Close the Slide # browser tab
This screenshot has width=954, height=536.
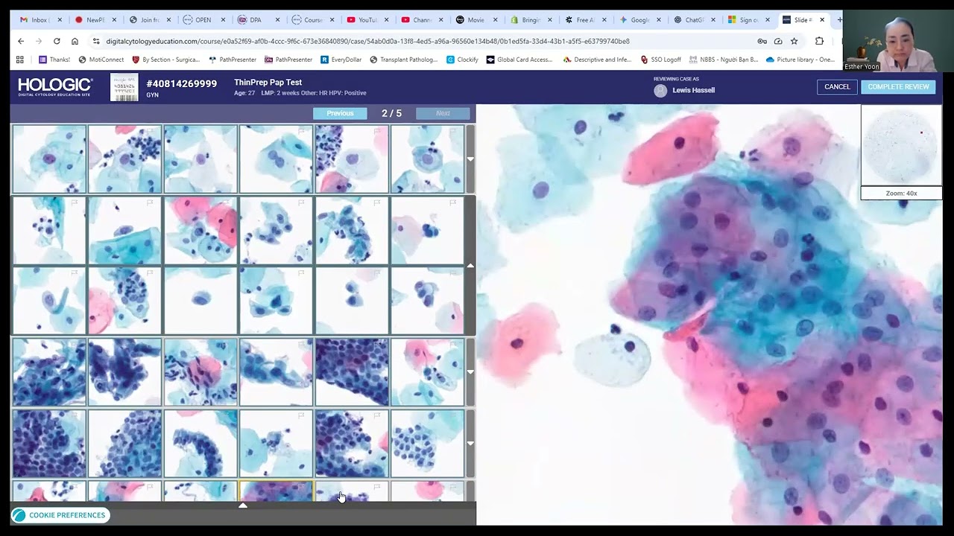tap(822, 20)
